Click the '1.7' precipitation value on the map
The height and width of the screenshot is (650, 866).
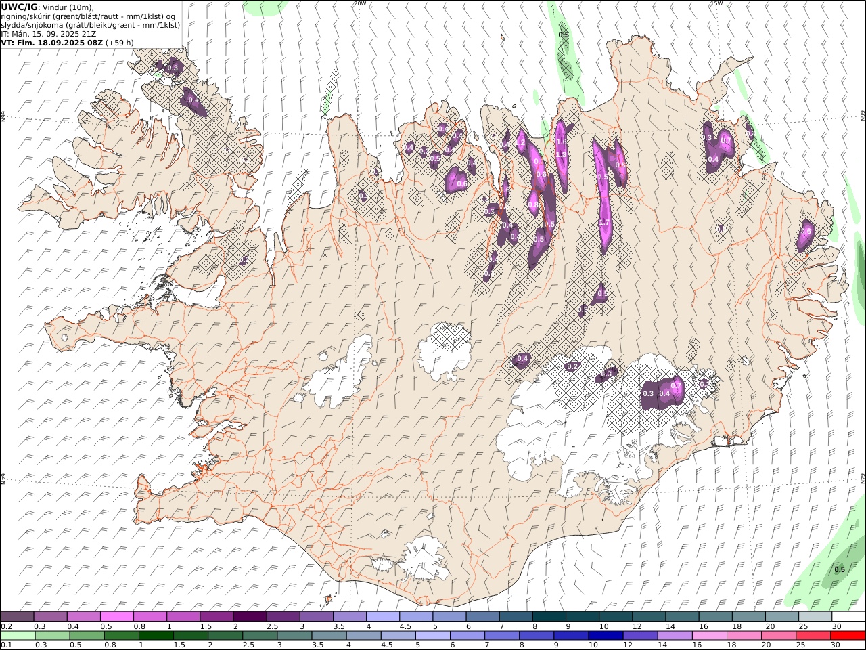pos(605,223)
